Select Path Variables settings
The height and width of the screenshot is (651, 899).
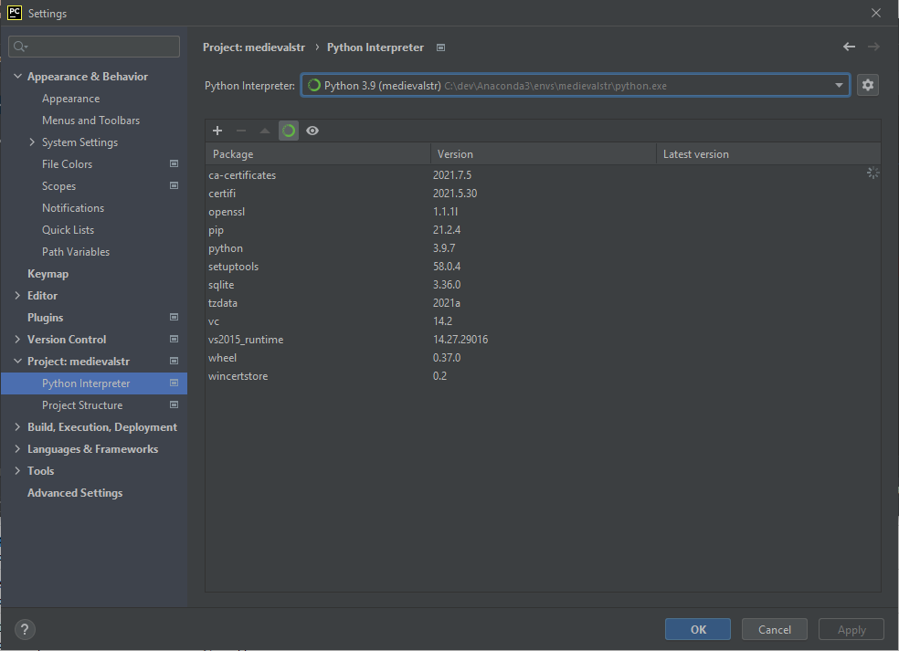tap(76, 252)
